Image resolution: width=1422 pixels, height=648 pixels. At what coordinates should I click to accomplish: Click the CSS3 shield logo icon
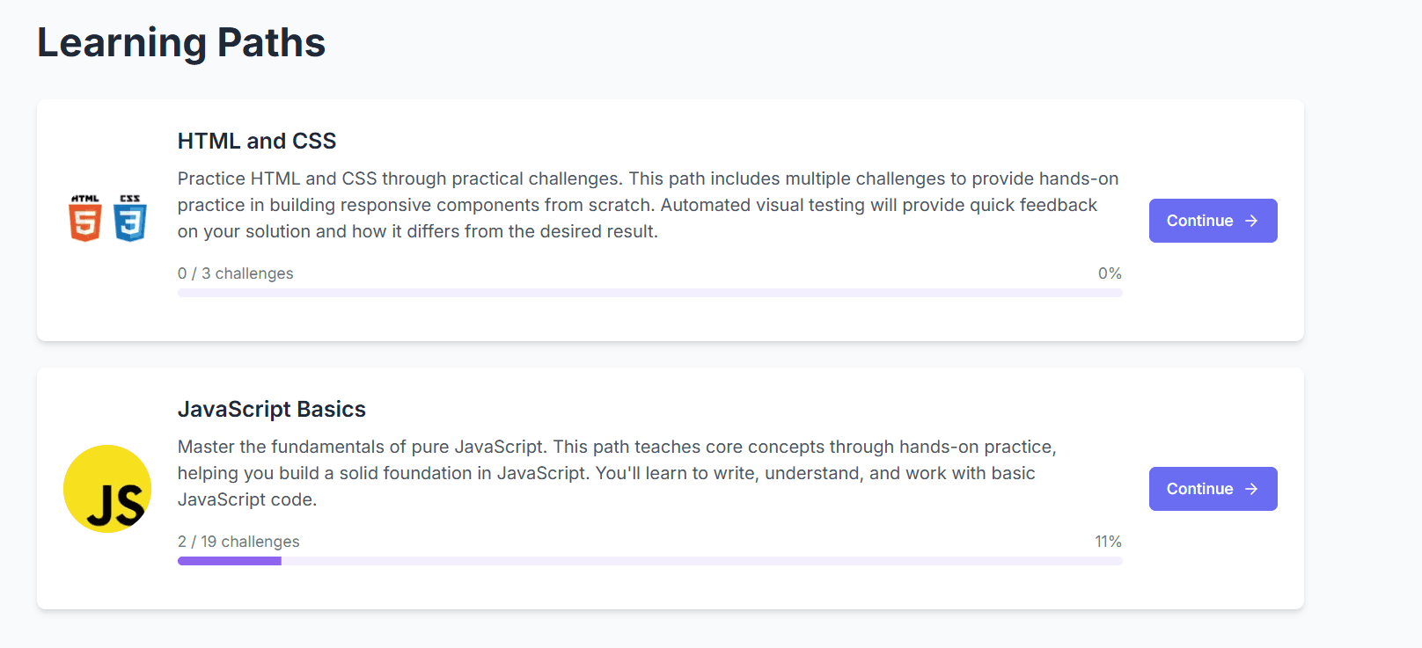(129, 219)
